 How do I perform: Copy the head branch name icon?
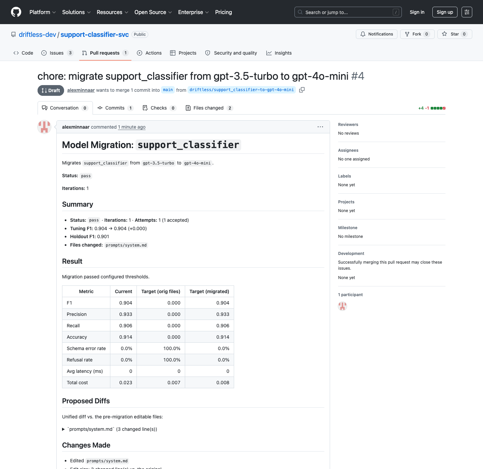pyautogui.click(x=302, y=90)
